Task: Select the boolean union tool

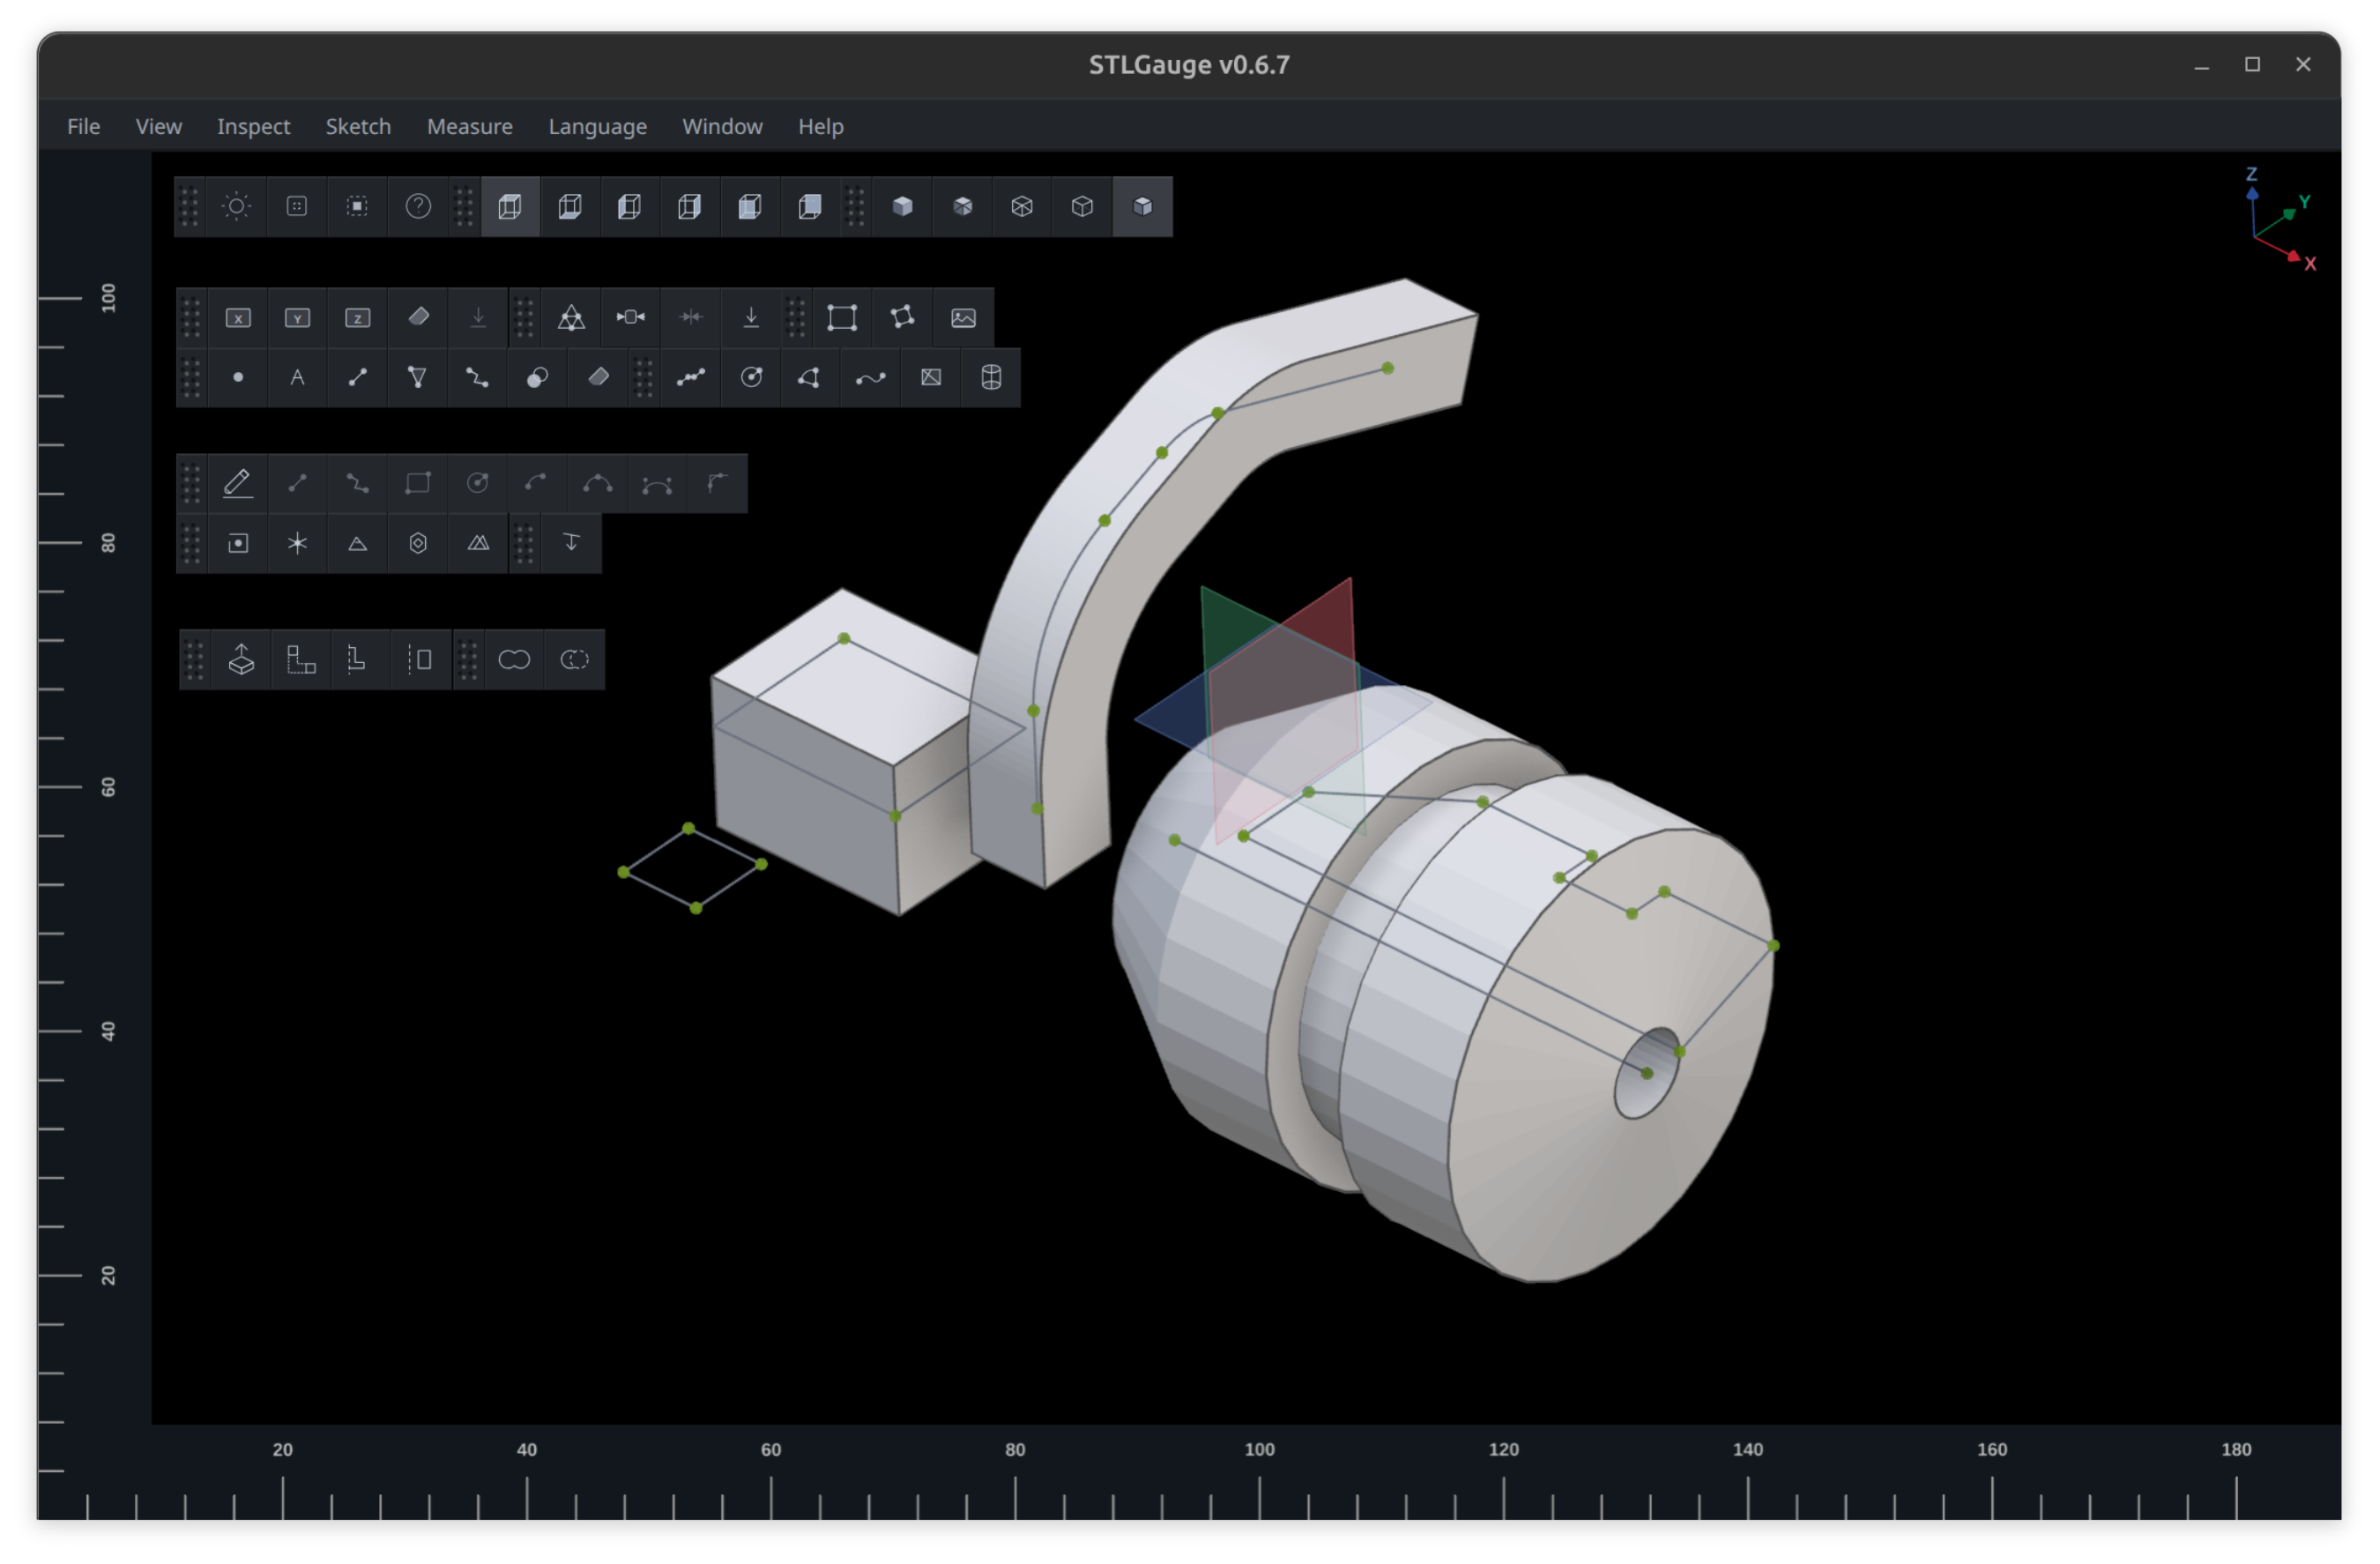Action: tap(514, 659)
